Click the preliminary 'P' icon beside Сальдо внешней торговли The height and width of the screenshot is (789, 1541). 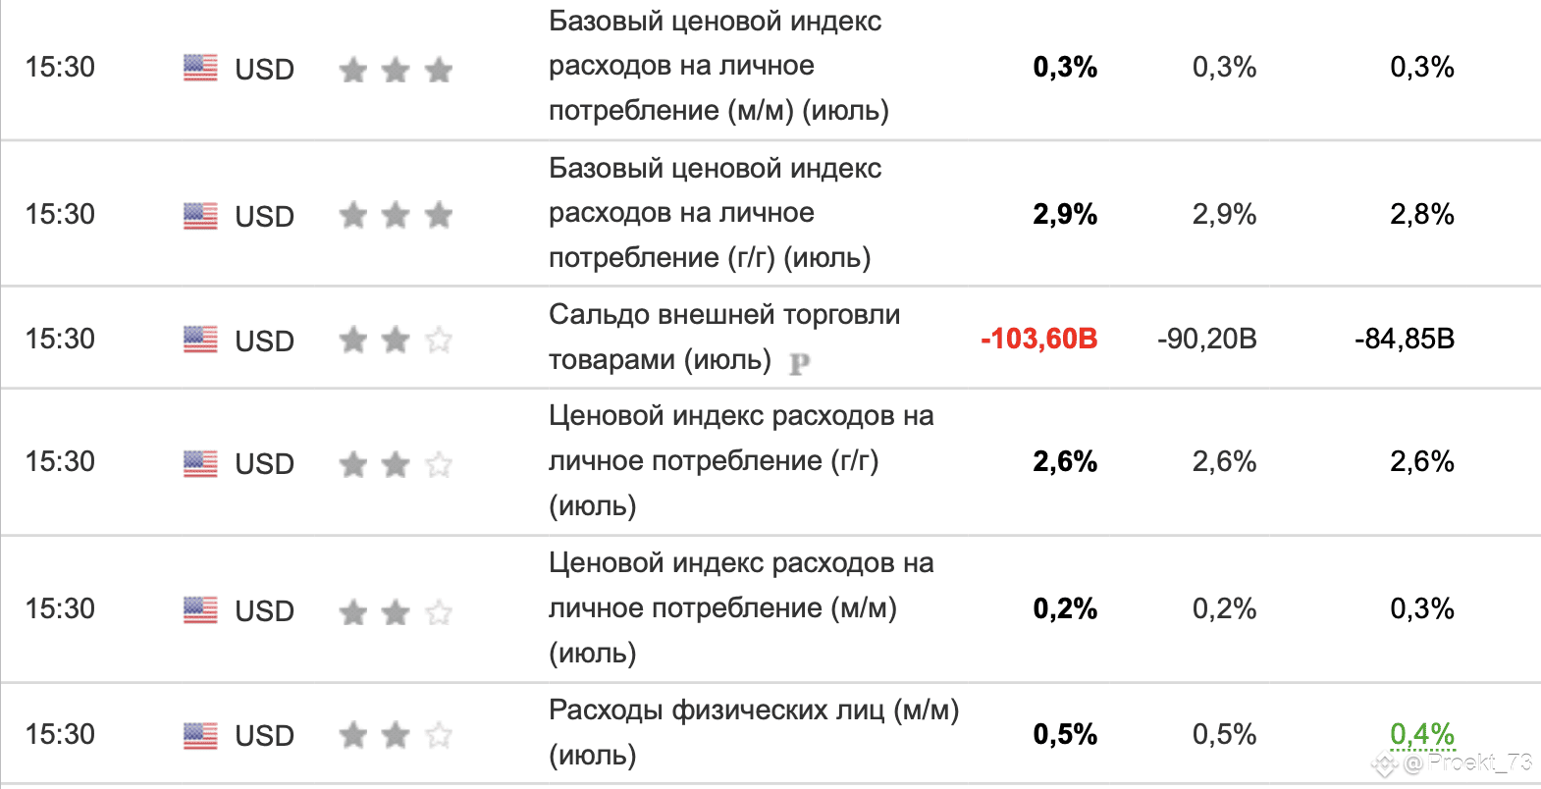[x=800, y=364]
